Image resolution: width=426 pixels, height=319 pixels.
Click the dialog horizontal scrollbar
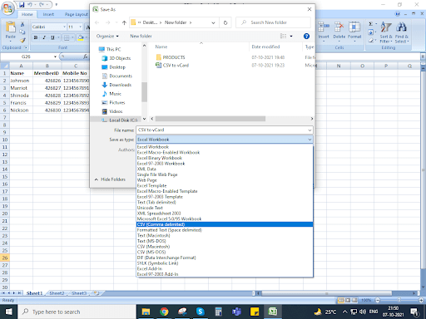210,119
